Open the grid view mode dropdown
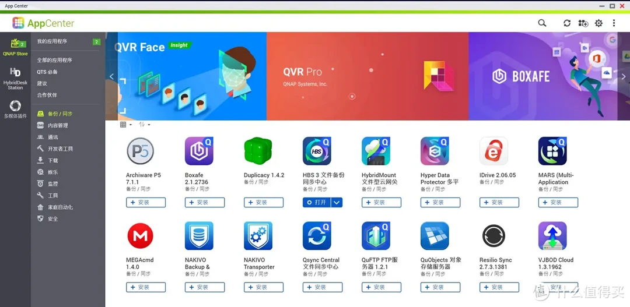 coord(126,125)
